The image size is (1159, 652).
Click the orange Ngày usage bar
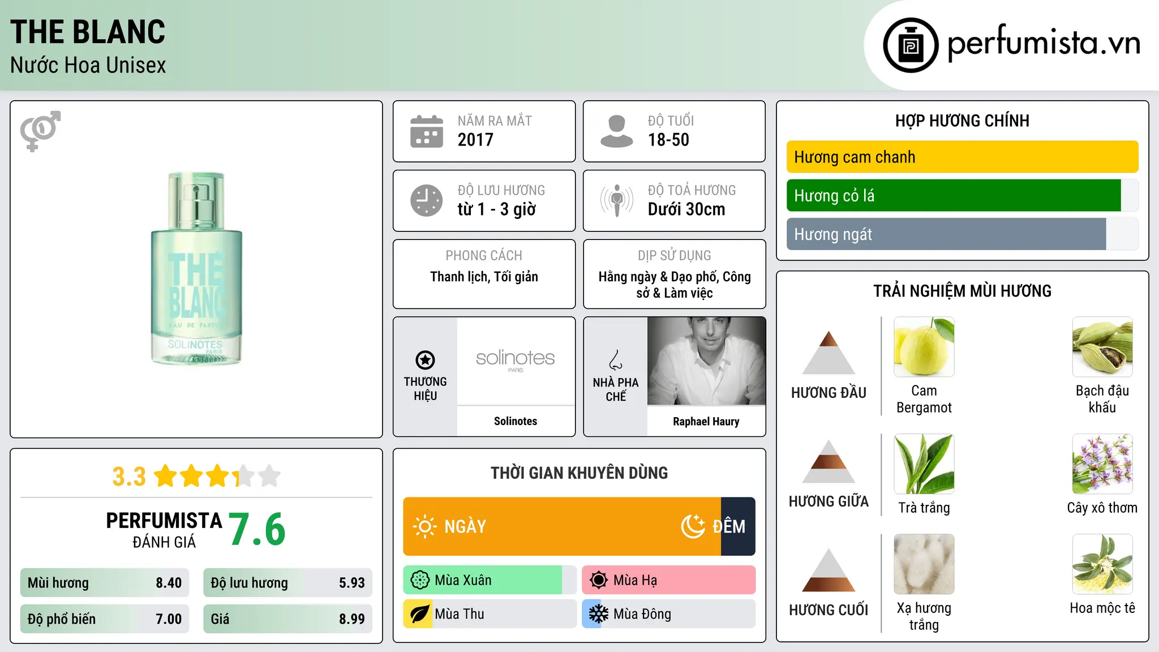point(562,526)
